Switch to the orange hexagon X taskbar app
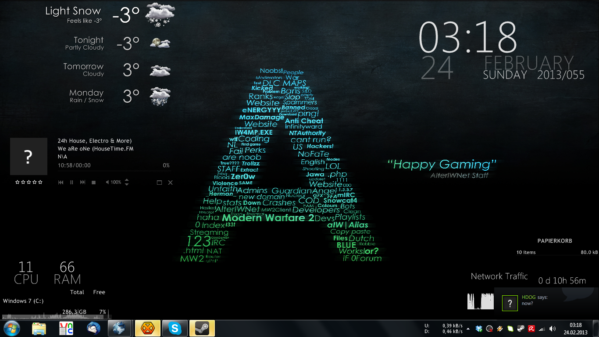Image resolution: width=599 pixels, height=337 pixels. click(148, 328)
